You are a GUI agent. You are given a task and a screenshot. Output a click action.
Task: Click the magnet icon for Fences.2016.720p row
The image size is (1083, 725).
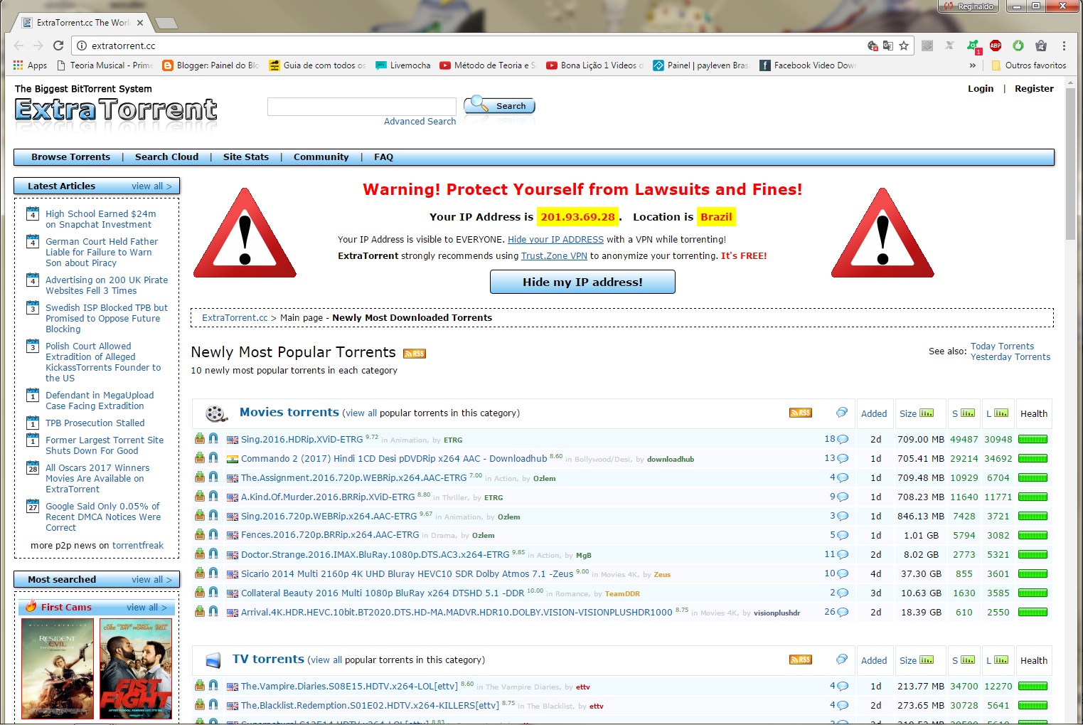213,535
